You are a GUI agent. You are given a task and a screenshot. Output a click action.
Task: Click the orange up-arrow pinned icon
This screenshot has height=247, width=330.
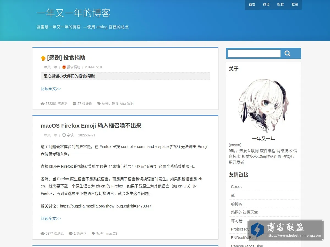pyautogui.click(x=43, y=58)
